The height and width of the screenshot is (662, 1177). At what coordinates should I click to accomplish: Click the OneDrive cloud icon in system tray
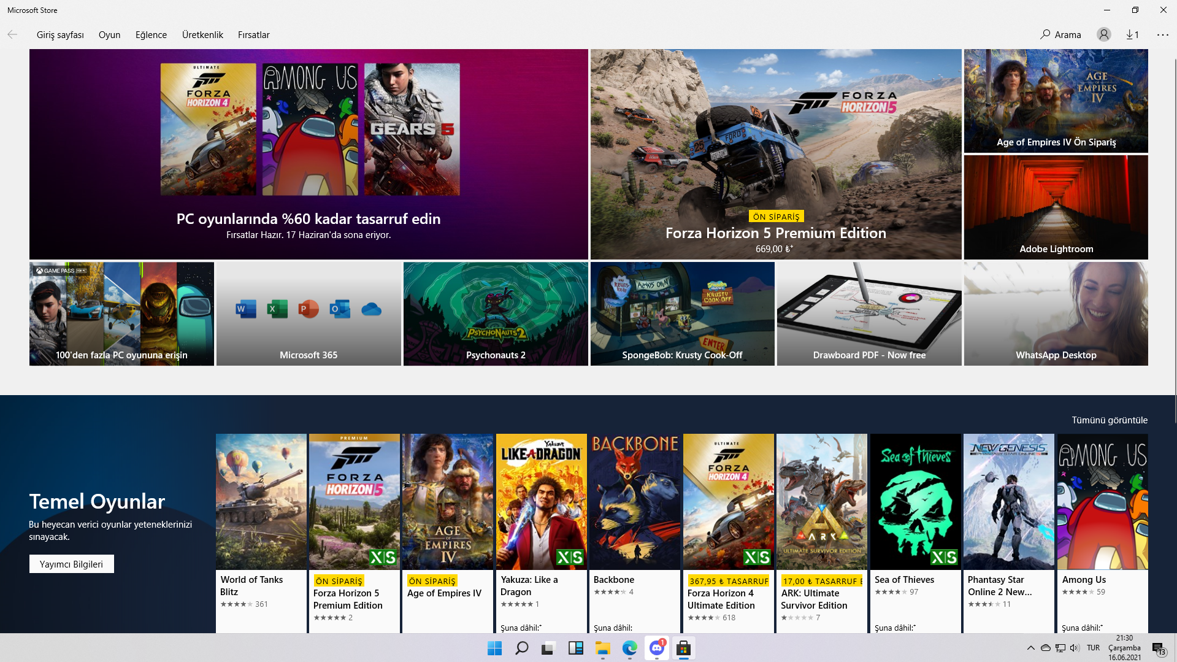pos(1046,648)
